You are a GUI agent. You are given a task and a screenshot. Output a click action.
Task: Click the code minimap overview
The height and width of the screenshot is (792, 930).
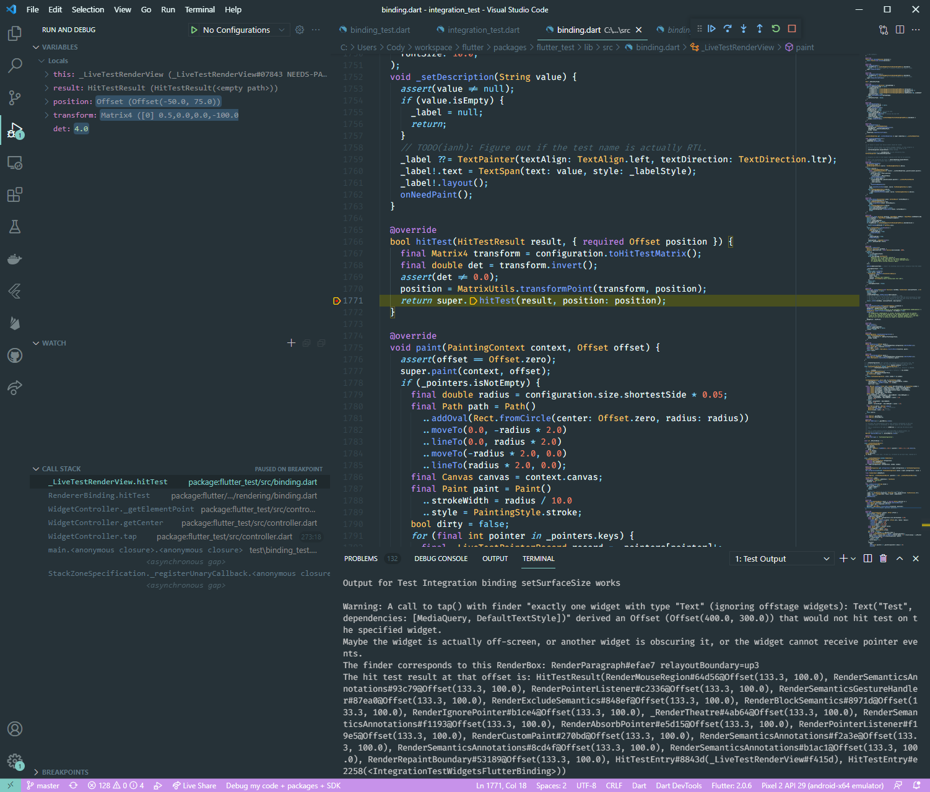(893, 302)
